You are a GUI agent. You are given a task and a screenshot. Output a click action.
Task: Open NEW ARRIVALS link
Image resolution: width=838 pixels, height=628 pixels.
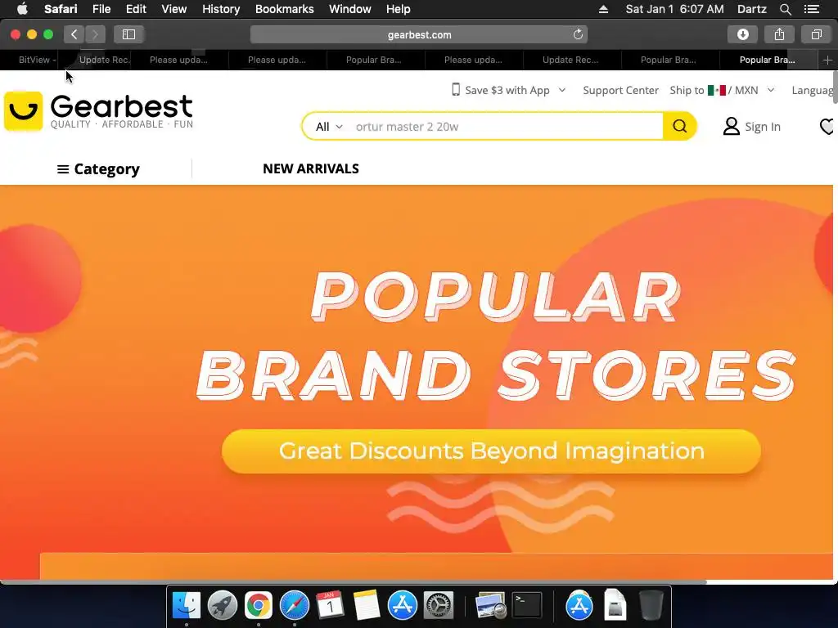tap(310, 168)
